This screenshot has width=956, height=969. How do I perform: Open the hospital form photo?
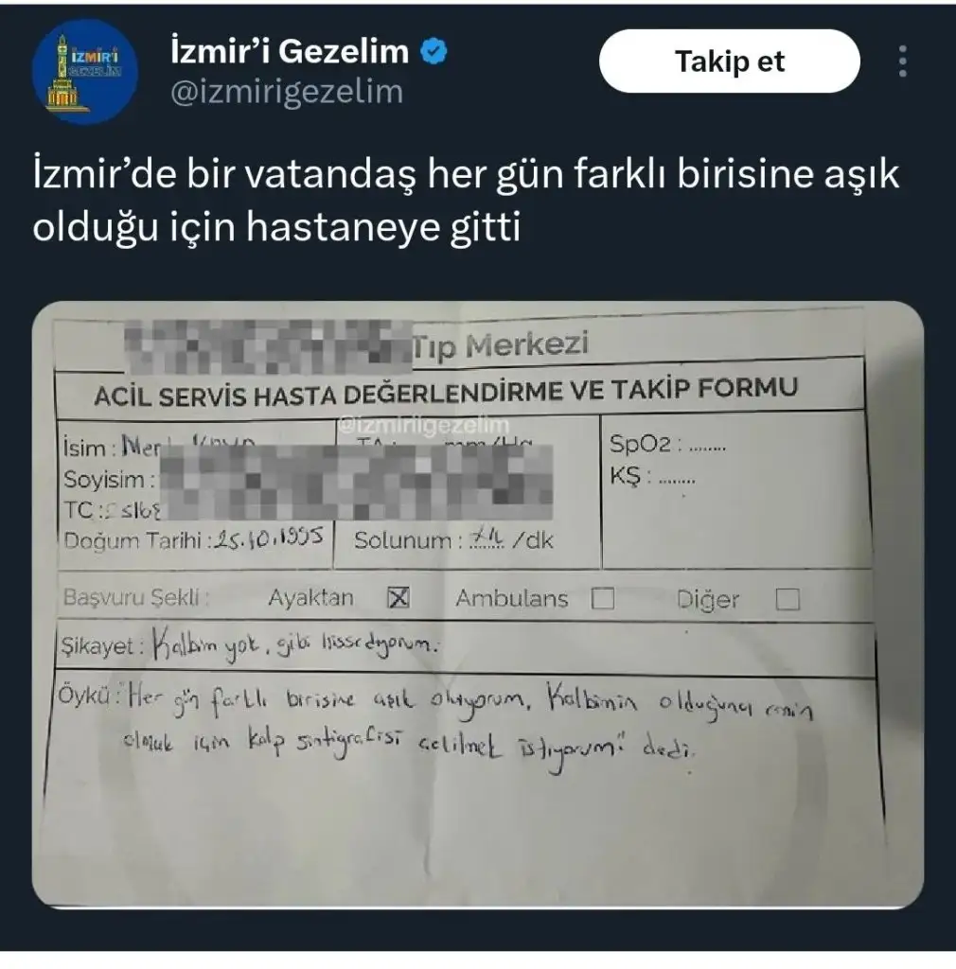[478, 605]
